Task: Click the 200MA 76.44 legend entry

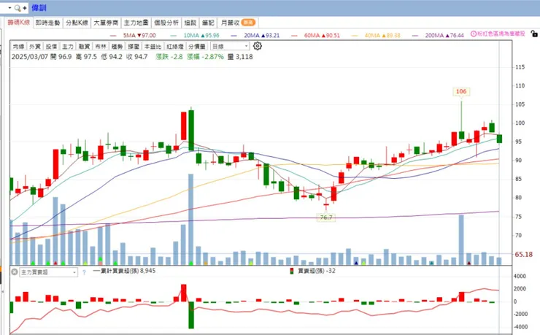Action: point(438,35)
